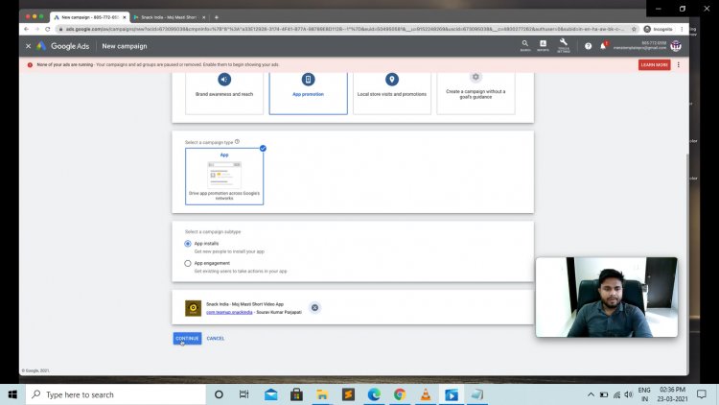719x405 pixels.
Task: Open the notifications bell
Action: click(x=603, y=45)
